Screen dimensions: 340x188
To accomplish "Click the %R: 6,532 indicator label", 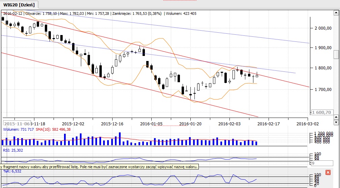I will [12, 171].
